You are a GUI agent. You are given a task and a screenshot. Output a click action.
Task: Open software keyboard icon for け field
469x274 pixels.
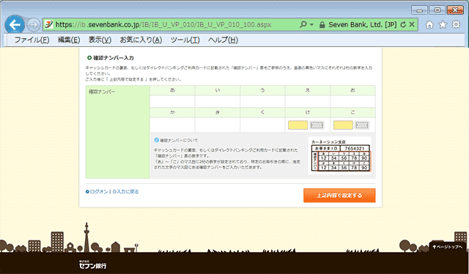coord(317,125)
